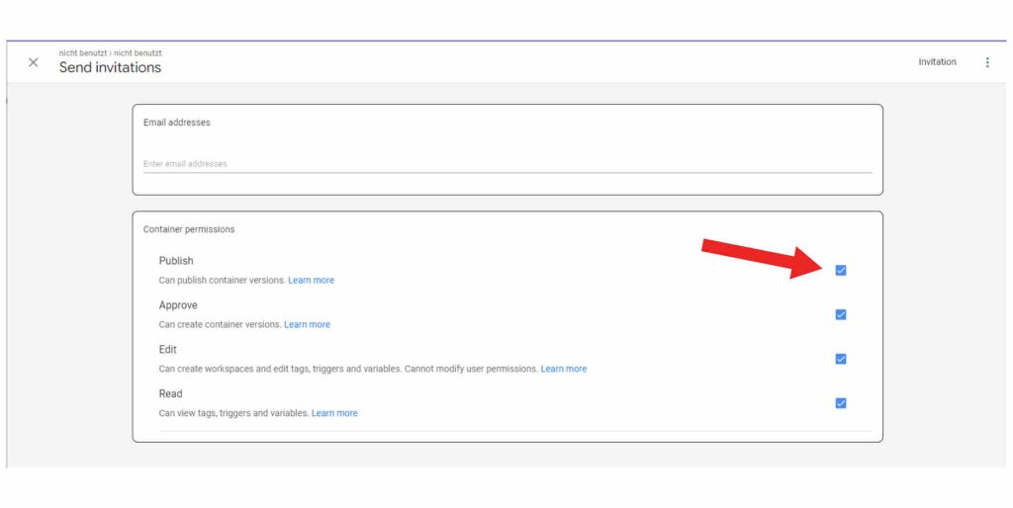Screen dimensions: 1013x508
Task: Toggle the Read permission checkbox
Action: click(x=841, y=403)
